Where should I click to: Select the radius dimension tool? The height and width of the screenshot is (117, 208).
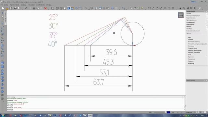coord(157,8)
